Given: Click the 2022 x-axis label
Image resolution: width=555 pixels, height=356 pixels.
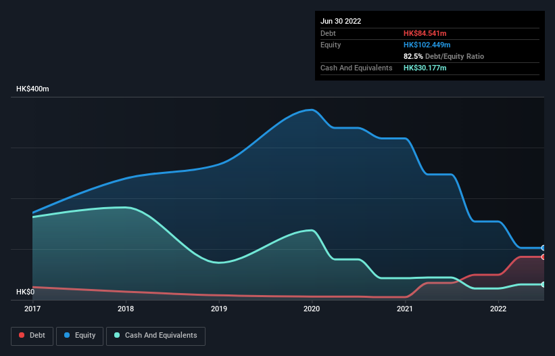Looking at the screenshot, I should tap(498, 309).
